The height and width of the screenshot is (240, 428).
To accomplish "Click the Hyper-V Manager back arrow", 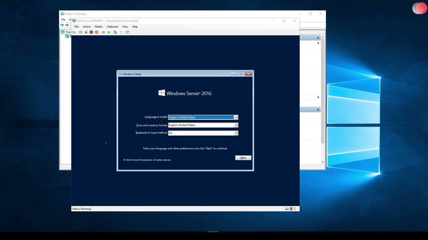I will pos(62,25).
